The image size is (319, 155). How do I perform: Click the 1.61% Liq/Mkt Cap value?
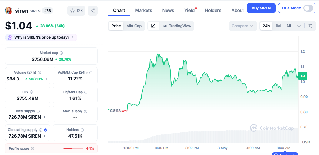pos(75,98)
